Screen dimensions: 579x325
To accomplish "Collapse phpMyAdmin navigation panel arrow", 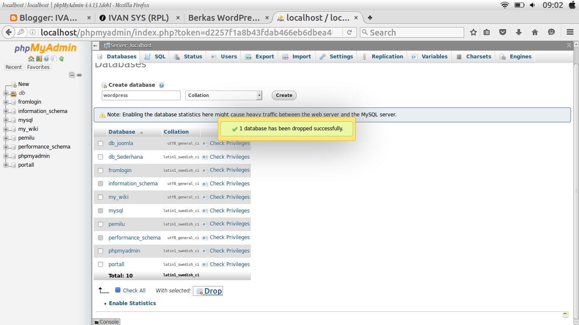I will point(96,46).
